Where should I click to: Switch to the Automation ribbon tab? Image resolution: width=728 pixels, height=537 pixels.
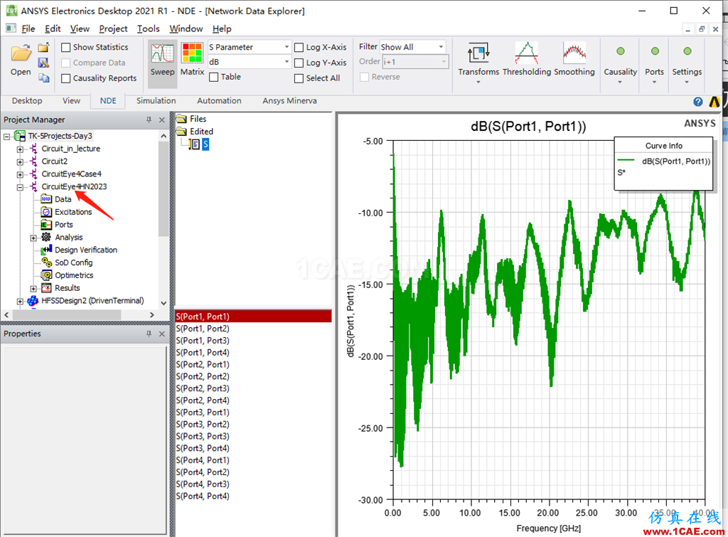[219, 101]
